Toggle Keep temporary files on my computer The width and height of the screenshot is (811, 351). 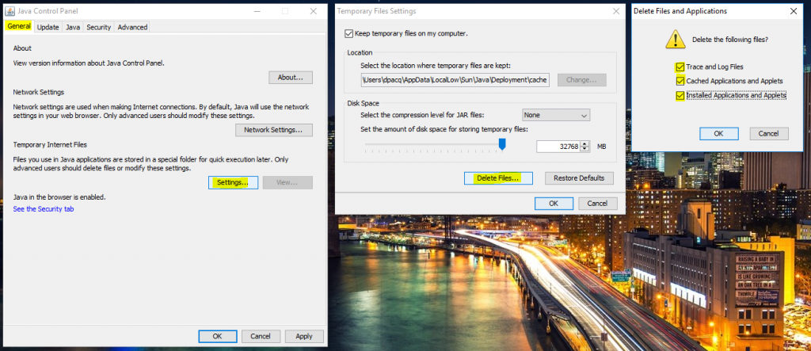pyautogui.click(x=348, y=33)
